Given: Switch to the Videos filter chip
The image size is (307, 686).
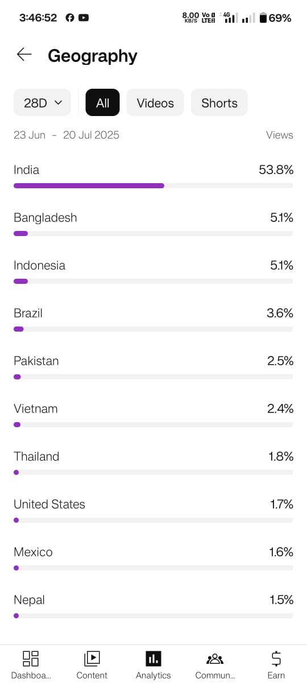Looking at the screenshot, I should tap(155, 102).
